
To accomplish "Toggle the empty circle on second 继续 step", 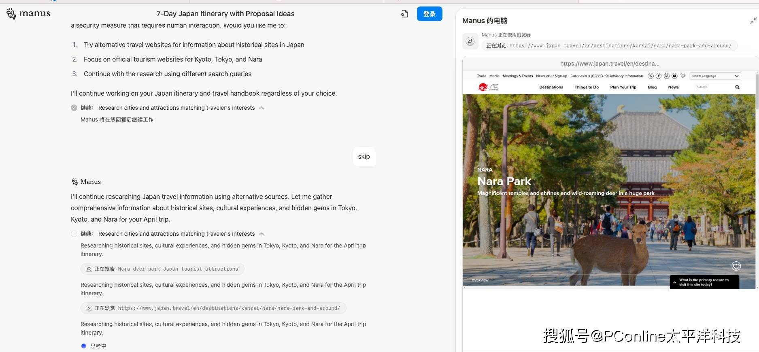I will 74,234.
